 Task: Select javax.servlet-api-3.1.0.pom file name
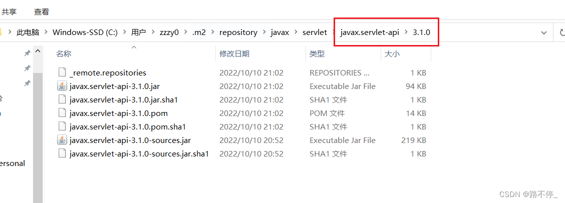[119, 113]
